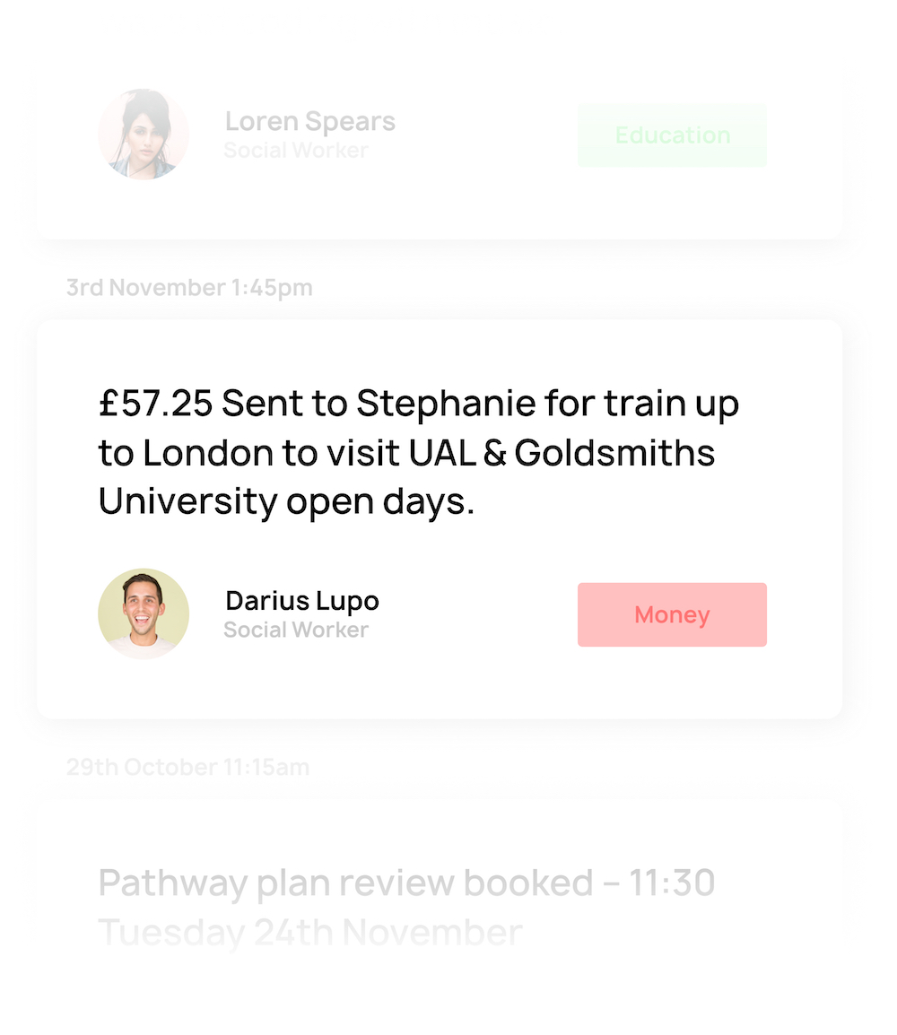Click the 'University open days.' line

[286, 502]
